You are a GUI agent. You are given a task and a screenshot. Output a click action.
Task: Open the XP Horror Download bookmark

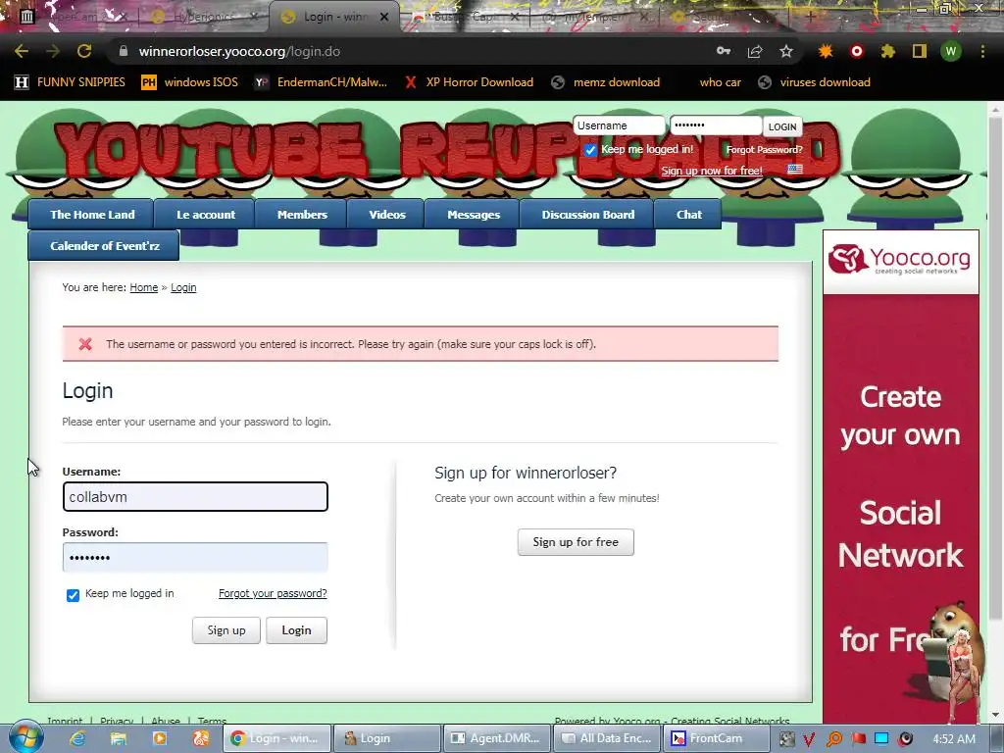pyautogui.click(x=469, y=82)
